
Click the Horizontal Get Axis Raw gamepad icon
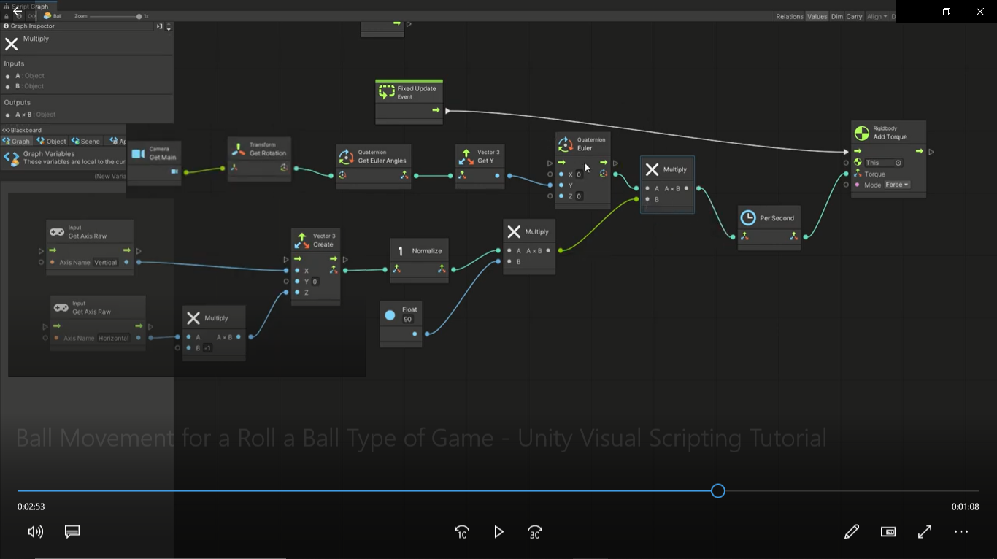point(61,307)
